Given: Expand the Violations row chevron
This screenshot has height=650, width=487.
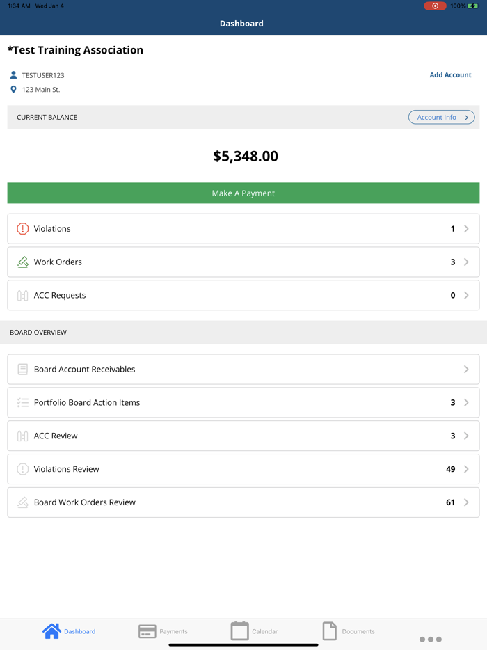Looking at the screenshot, I should pyautogui.click(x=466, y=229).
